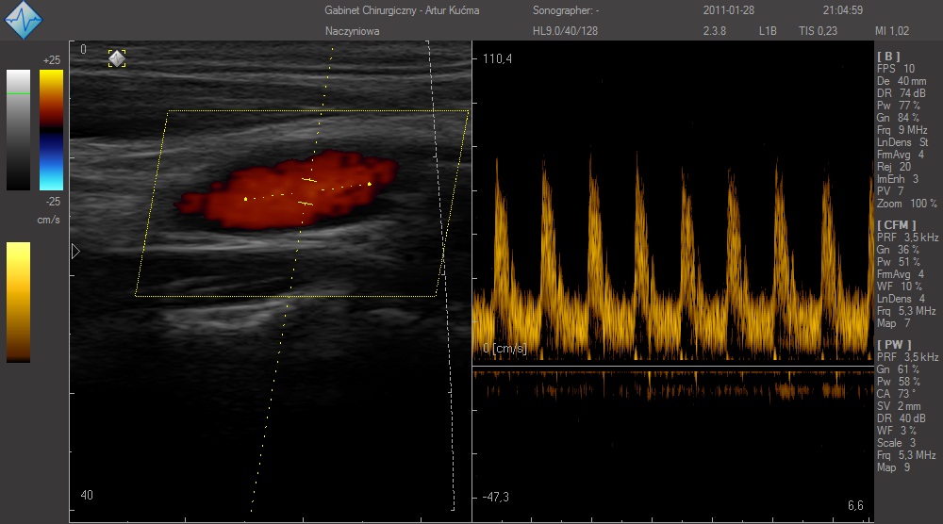Click the Pw 58 % PW power
Viewport: 943px width, 524px height.
899,382
